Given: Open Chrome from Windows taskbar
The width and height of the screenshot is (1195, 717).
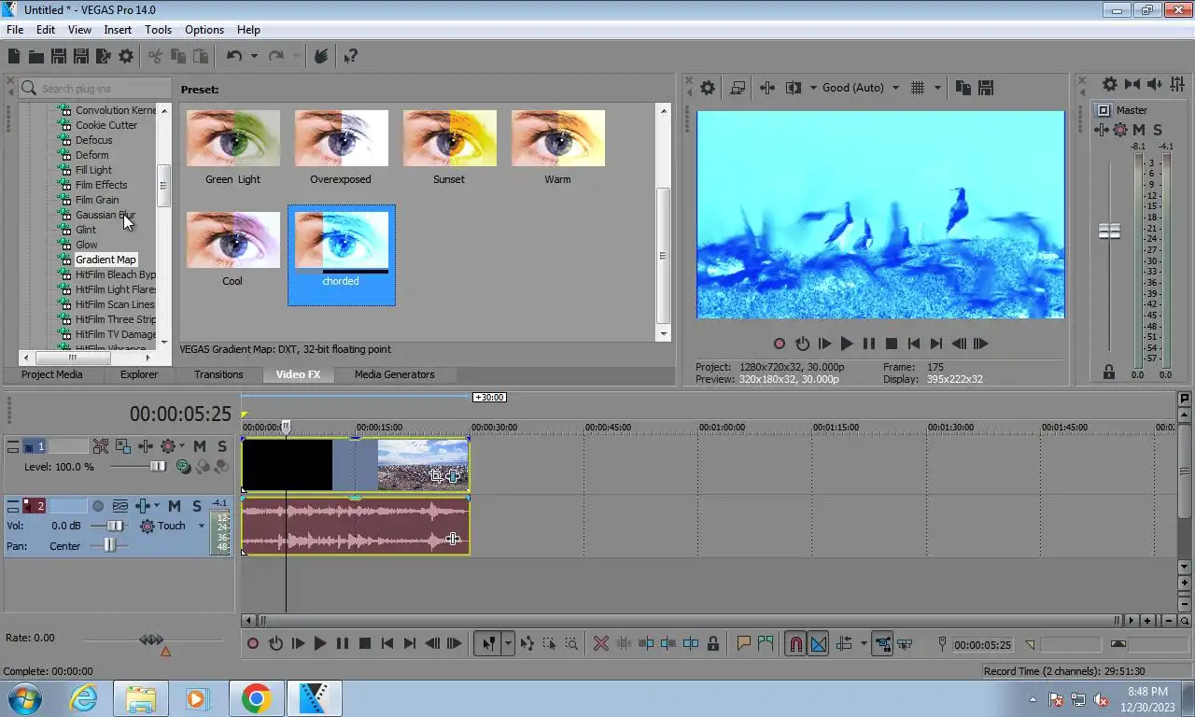Looking at the screenshot, I should 256,698.
